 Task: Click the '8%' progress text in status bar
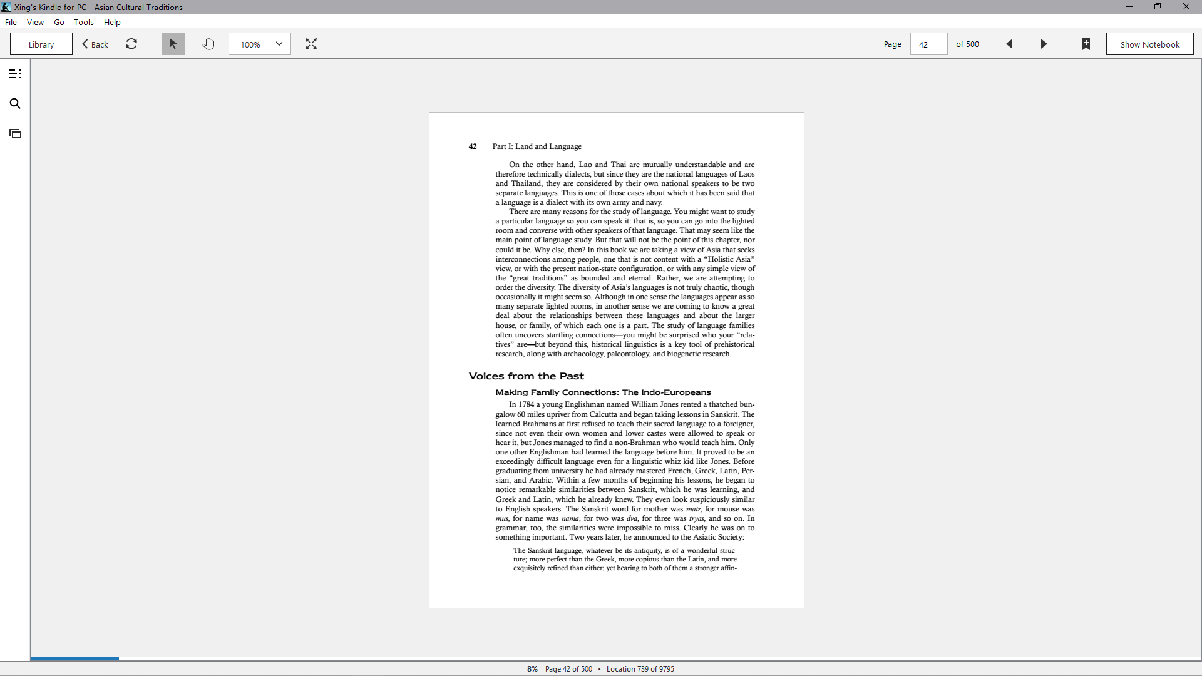point(532,669)
